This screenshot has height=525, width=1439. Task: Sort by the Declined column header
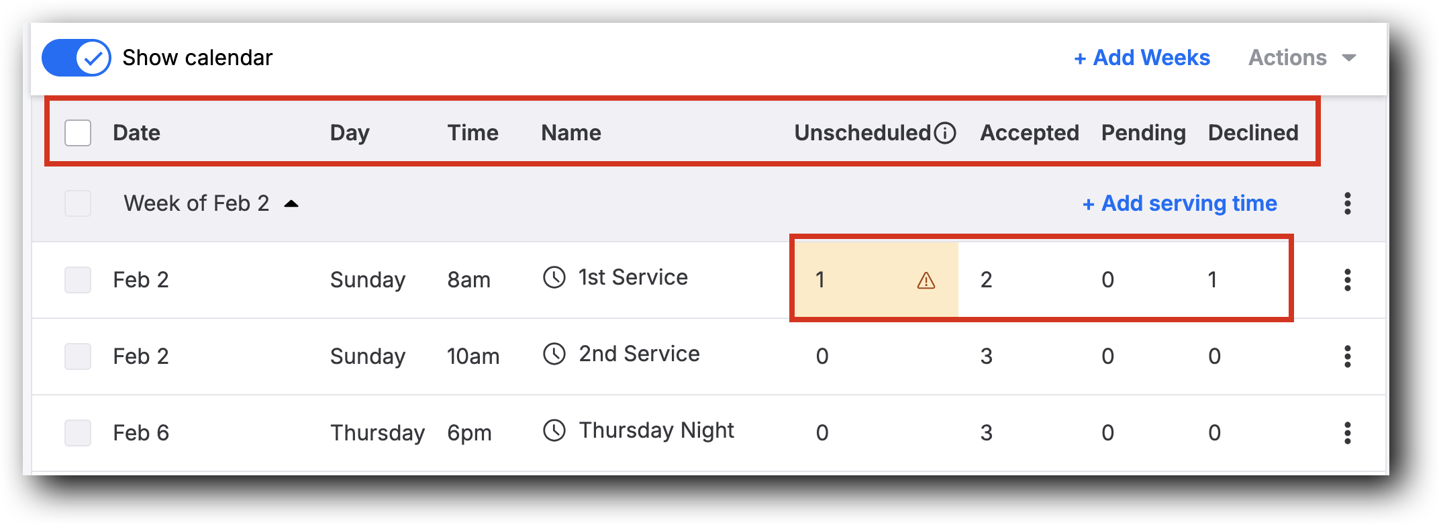coord(1252,132)
